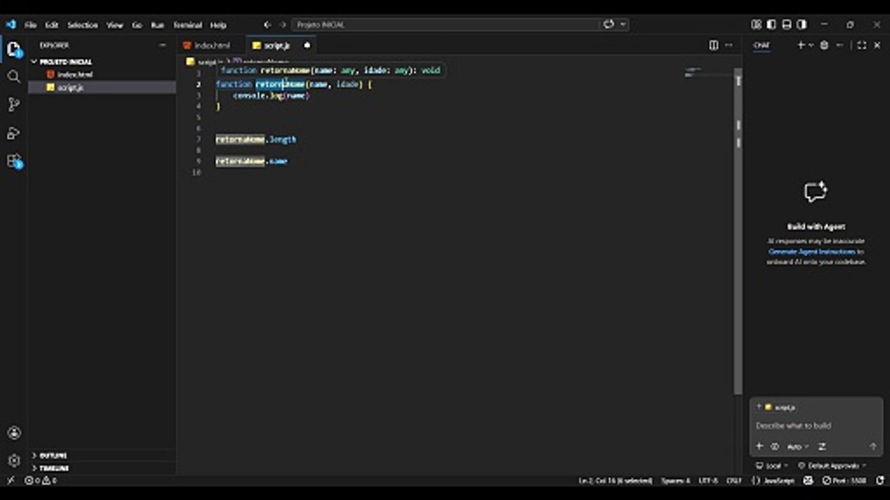Click the Generate Agent Instructions link
The height and width of the screenshot is (500, 890).
point(812,251)
